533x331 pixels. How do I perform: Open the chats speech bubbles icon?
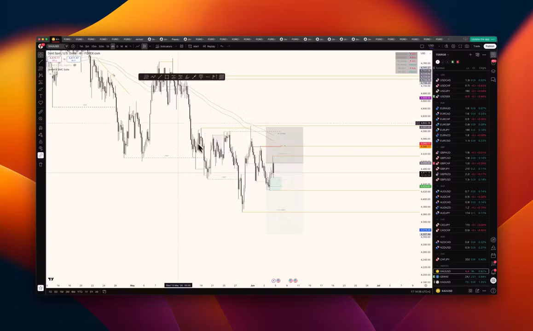click(493, 80)
